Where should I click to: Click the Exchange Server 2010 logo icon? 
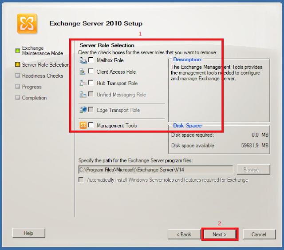pos(27,24)
